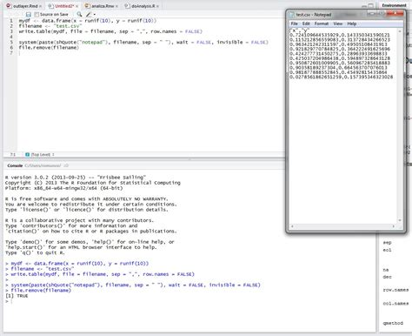Click the 'row.names' text in help pane
Viewport: 412px width, 336px height.
[395, 290]
